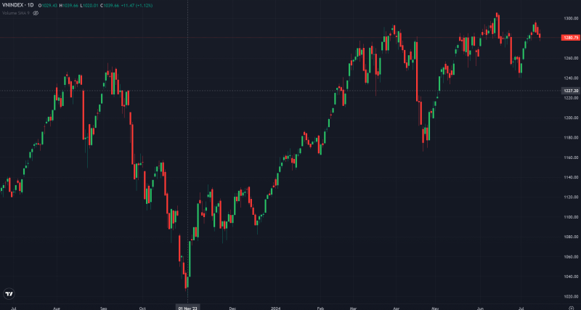Open chart settings gear at bottom right

pyautogui.click(x=570, y=308)
